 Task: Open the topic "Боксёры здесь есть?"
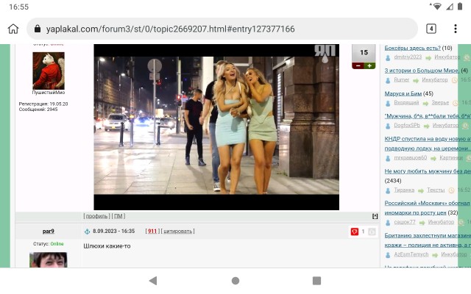click(412, 48)
